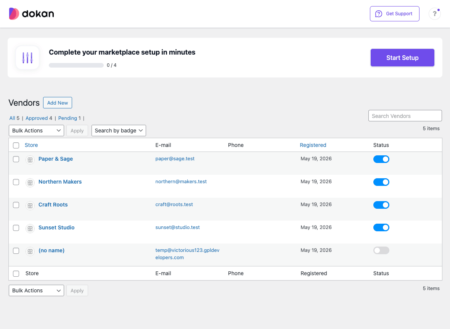Click the 0 / 4 setup progress text
The width and height of the screenshot is (450, 329).
coord(112,65)
